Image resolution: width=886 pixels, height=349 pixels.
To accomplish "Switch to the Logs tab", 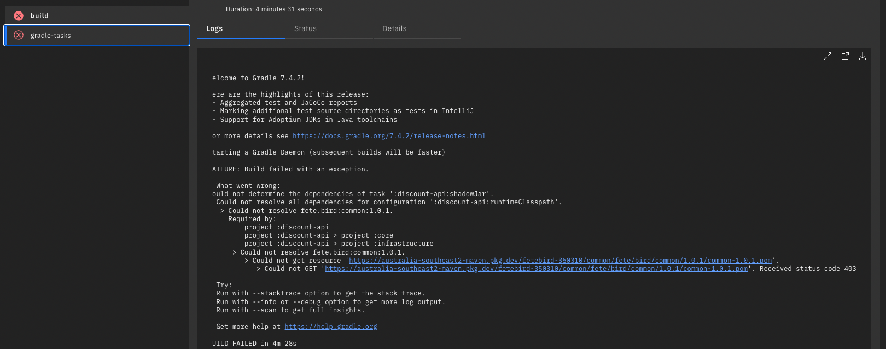I will [214, 29].
